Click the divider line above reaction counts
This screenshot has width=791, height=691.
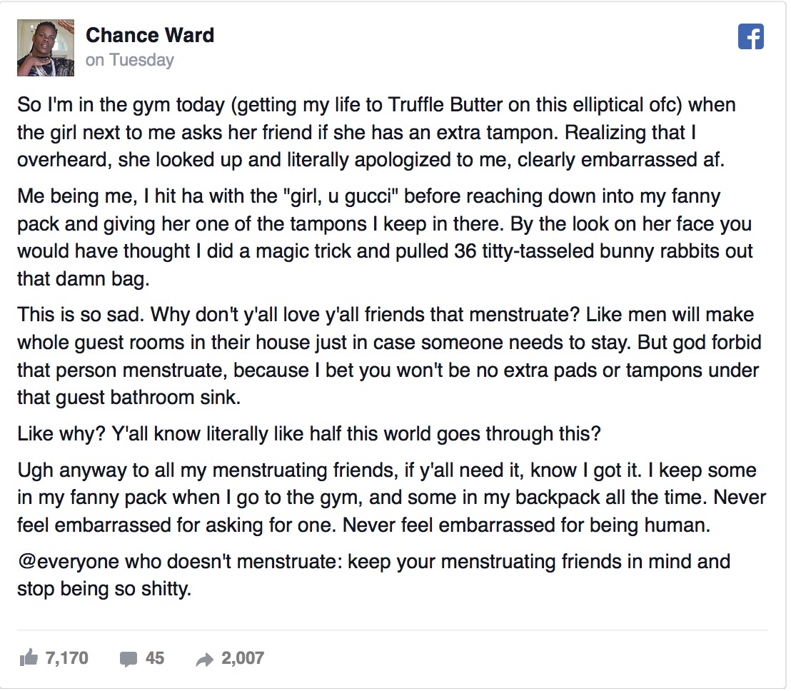[393, 630]
